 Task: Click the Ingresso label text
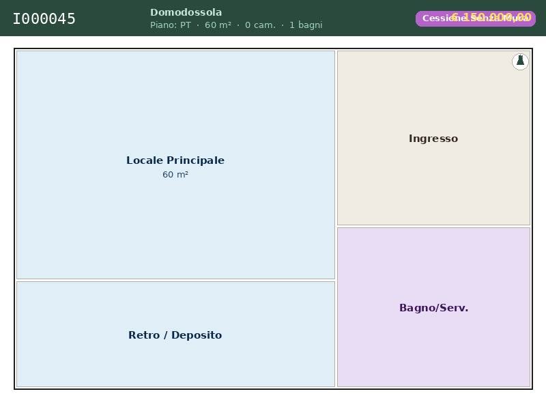pyautogui.click(x=433, y=139)
